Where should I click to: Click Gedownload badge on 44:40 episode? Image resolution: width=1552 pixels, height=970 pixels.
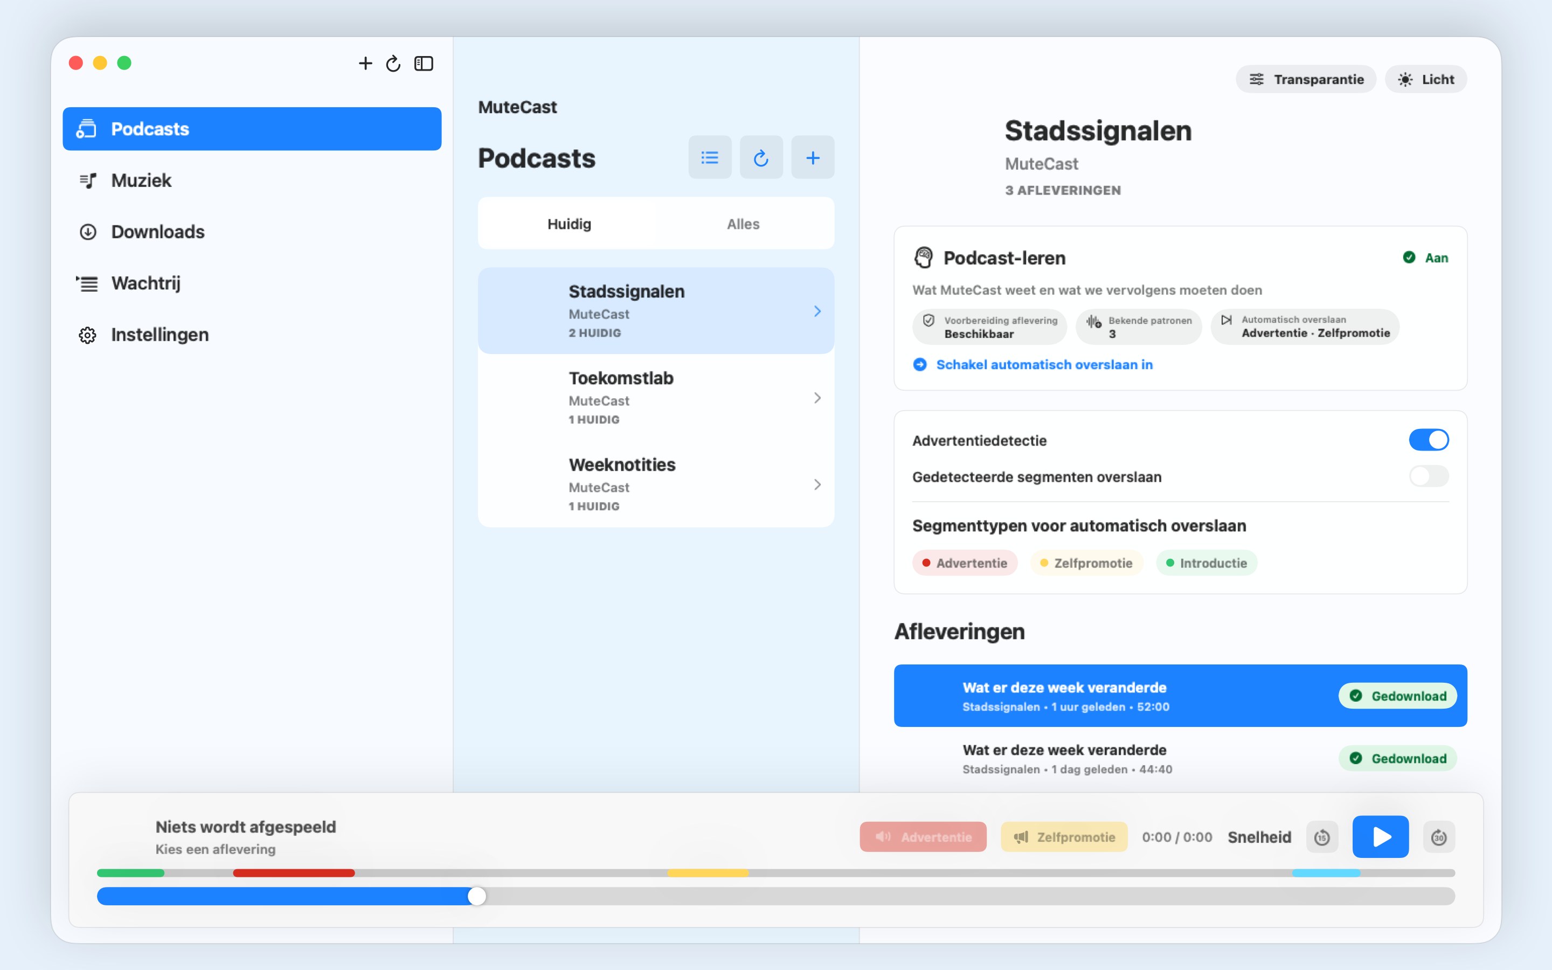click(x=1397, y=758)
